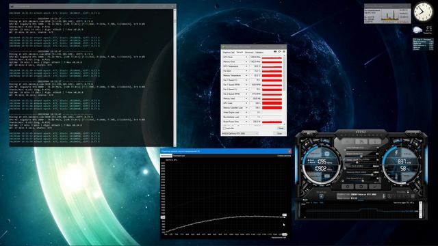Switch to Graphics Card tab in GPU-Z
438x246 pixels.
click(x=229, y=53)
